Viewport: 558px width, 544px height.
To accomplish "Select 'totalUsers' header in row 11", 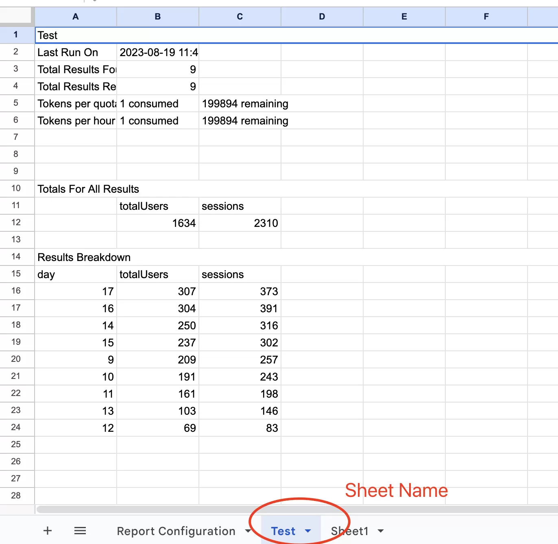I will 158,206.
